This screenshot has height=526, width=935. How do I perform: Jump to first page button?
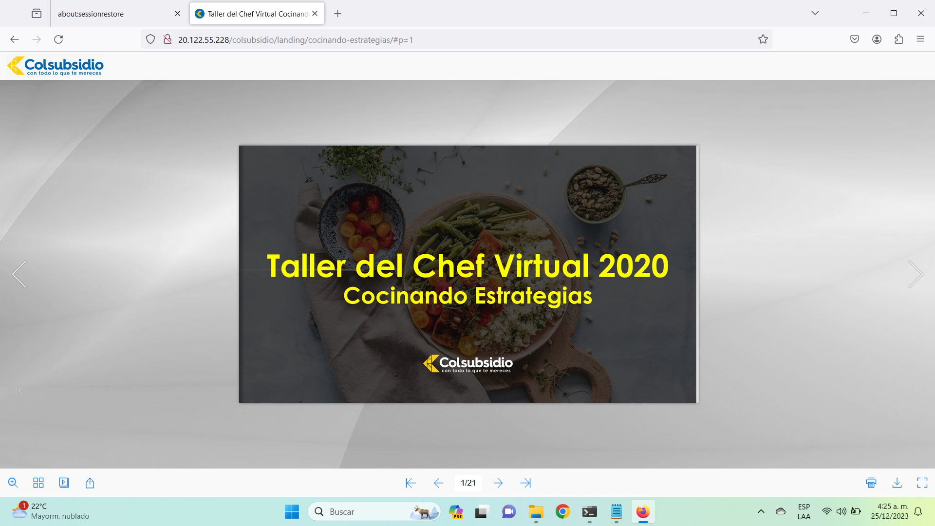411,483
